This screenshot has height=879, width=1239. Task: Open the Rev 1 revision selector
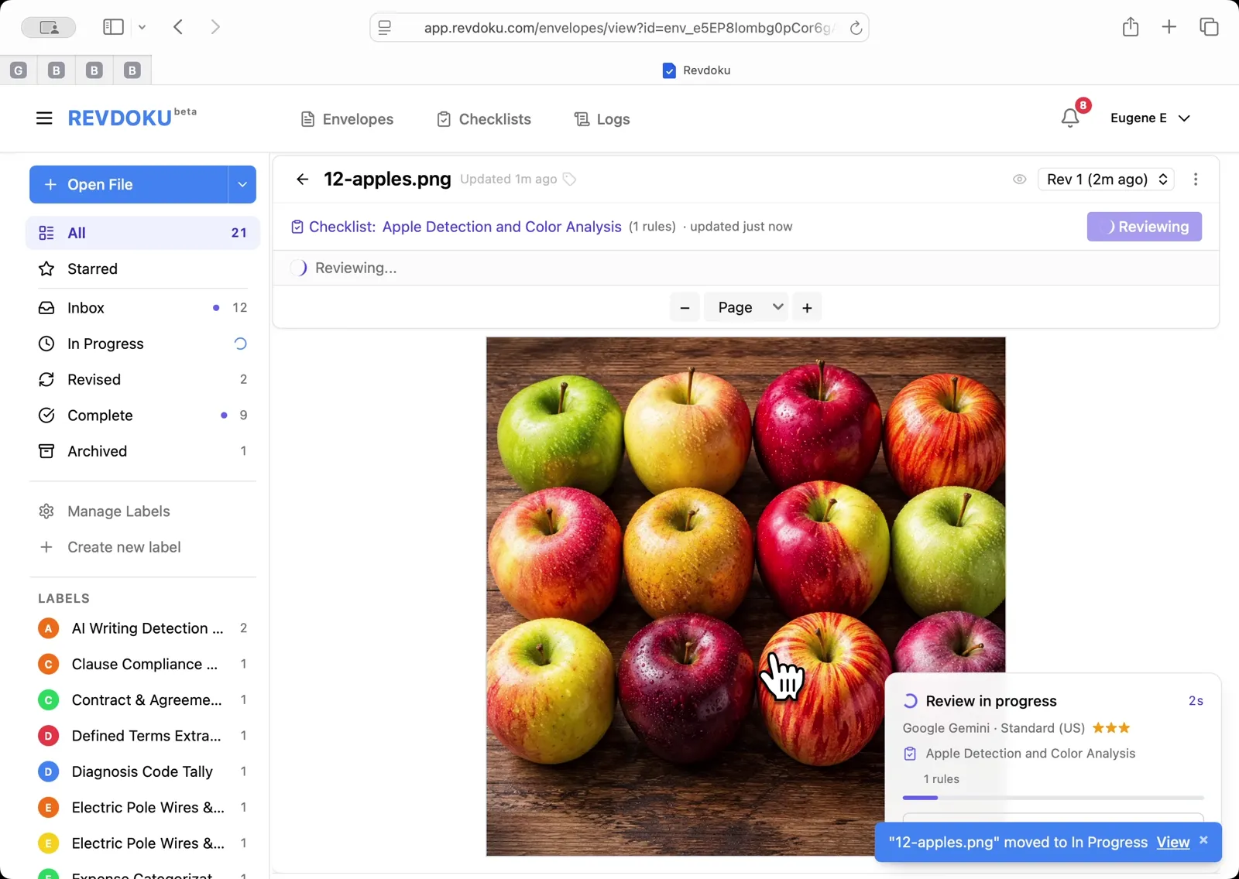pos(1106,180)
